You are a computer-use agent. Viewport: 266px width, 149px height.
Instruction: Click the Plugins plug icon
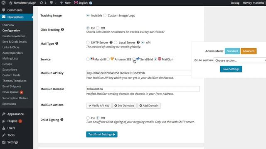(4, 121)
